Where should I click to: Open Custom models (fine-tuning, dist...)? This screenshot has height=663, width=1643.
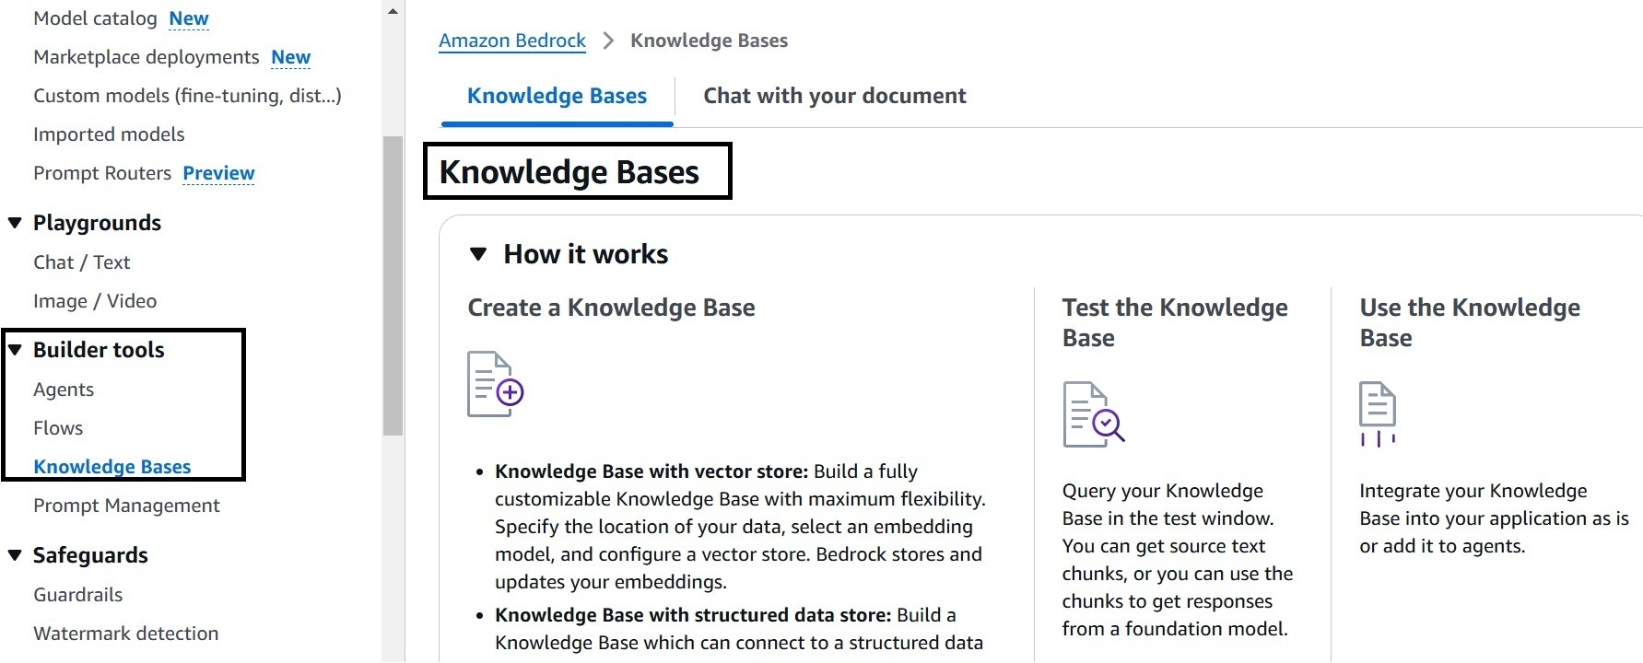pos(187,96)
